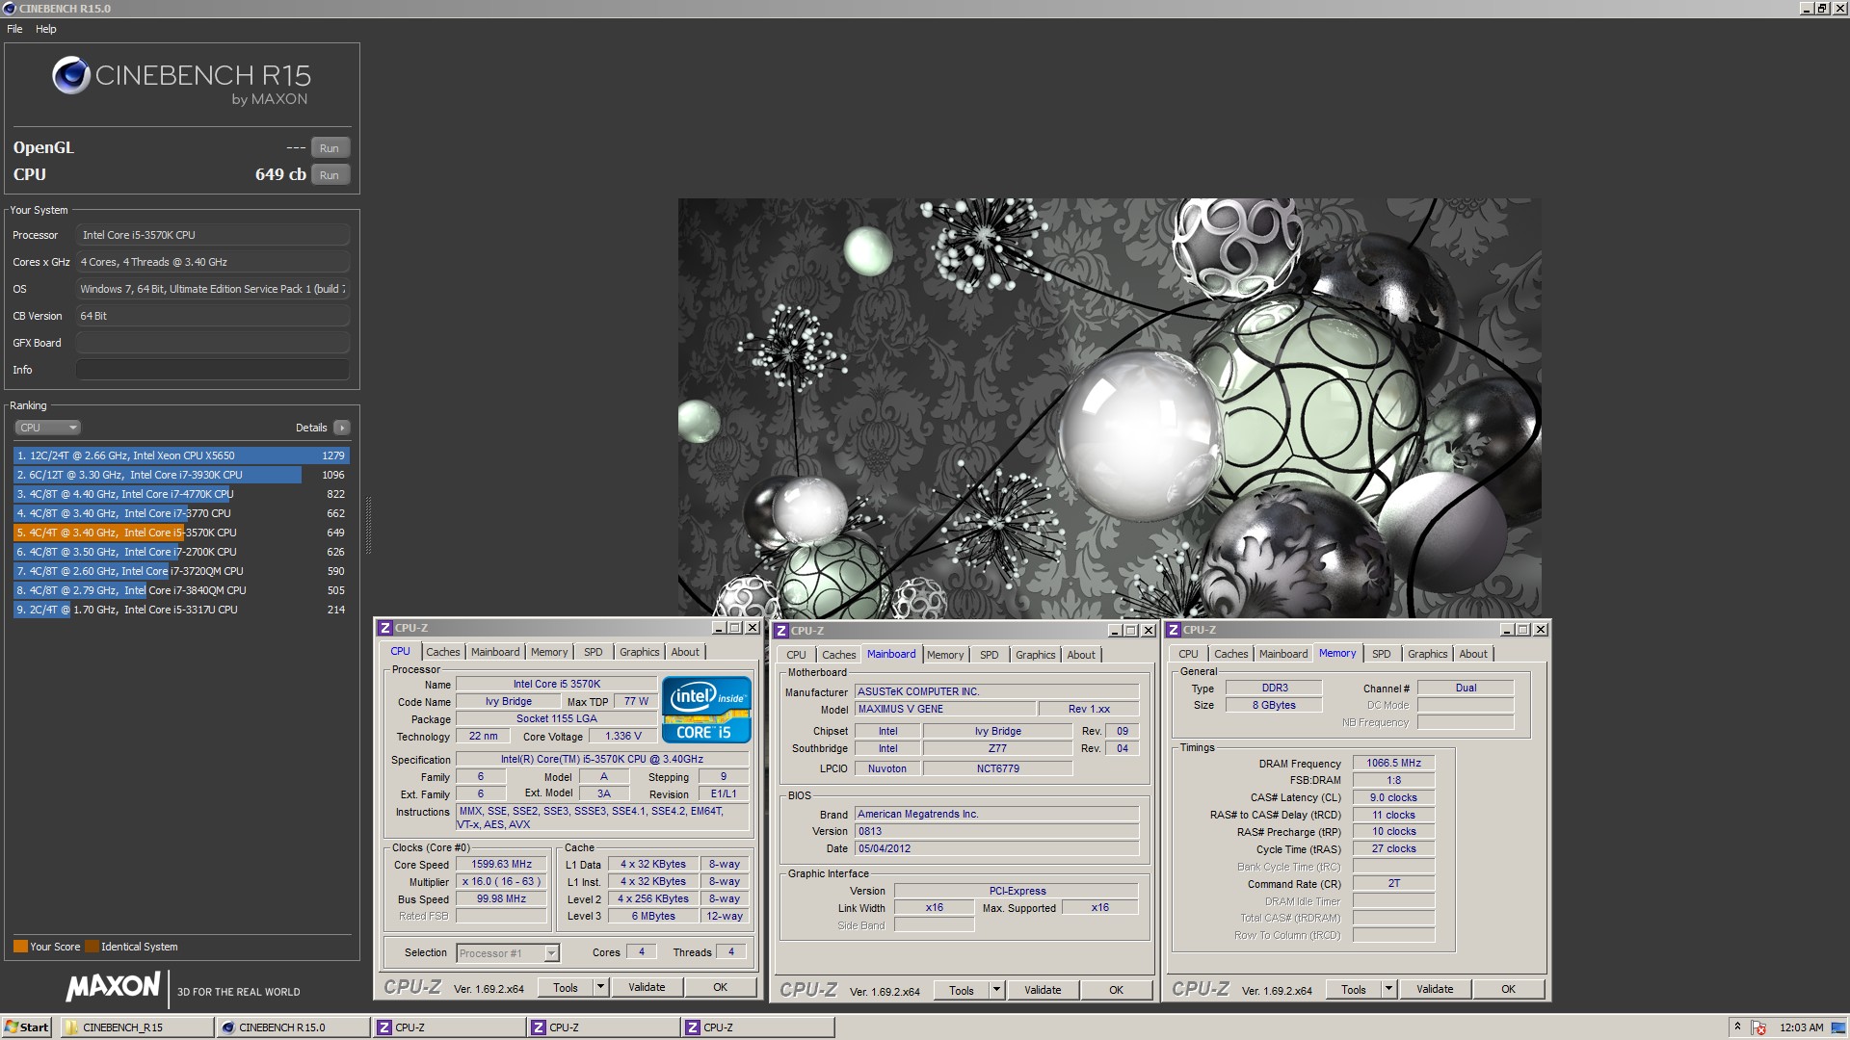Screen dimensions: 1850x1040
Task: Click Validate in Mainboard CPU-Z window
Action: point(1043,990)
